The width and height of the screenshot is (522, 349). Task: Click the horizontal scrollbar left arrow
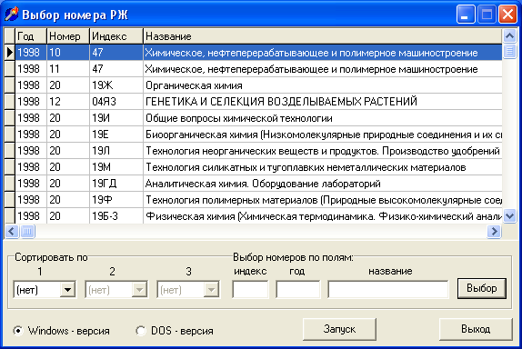12,231
